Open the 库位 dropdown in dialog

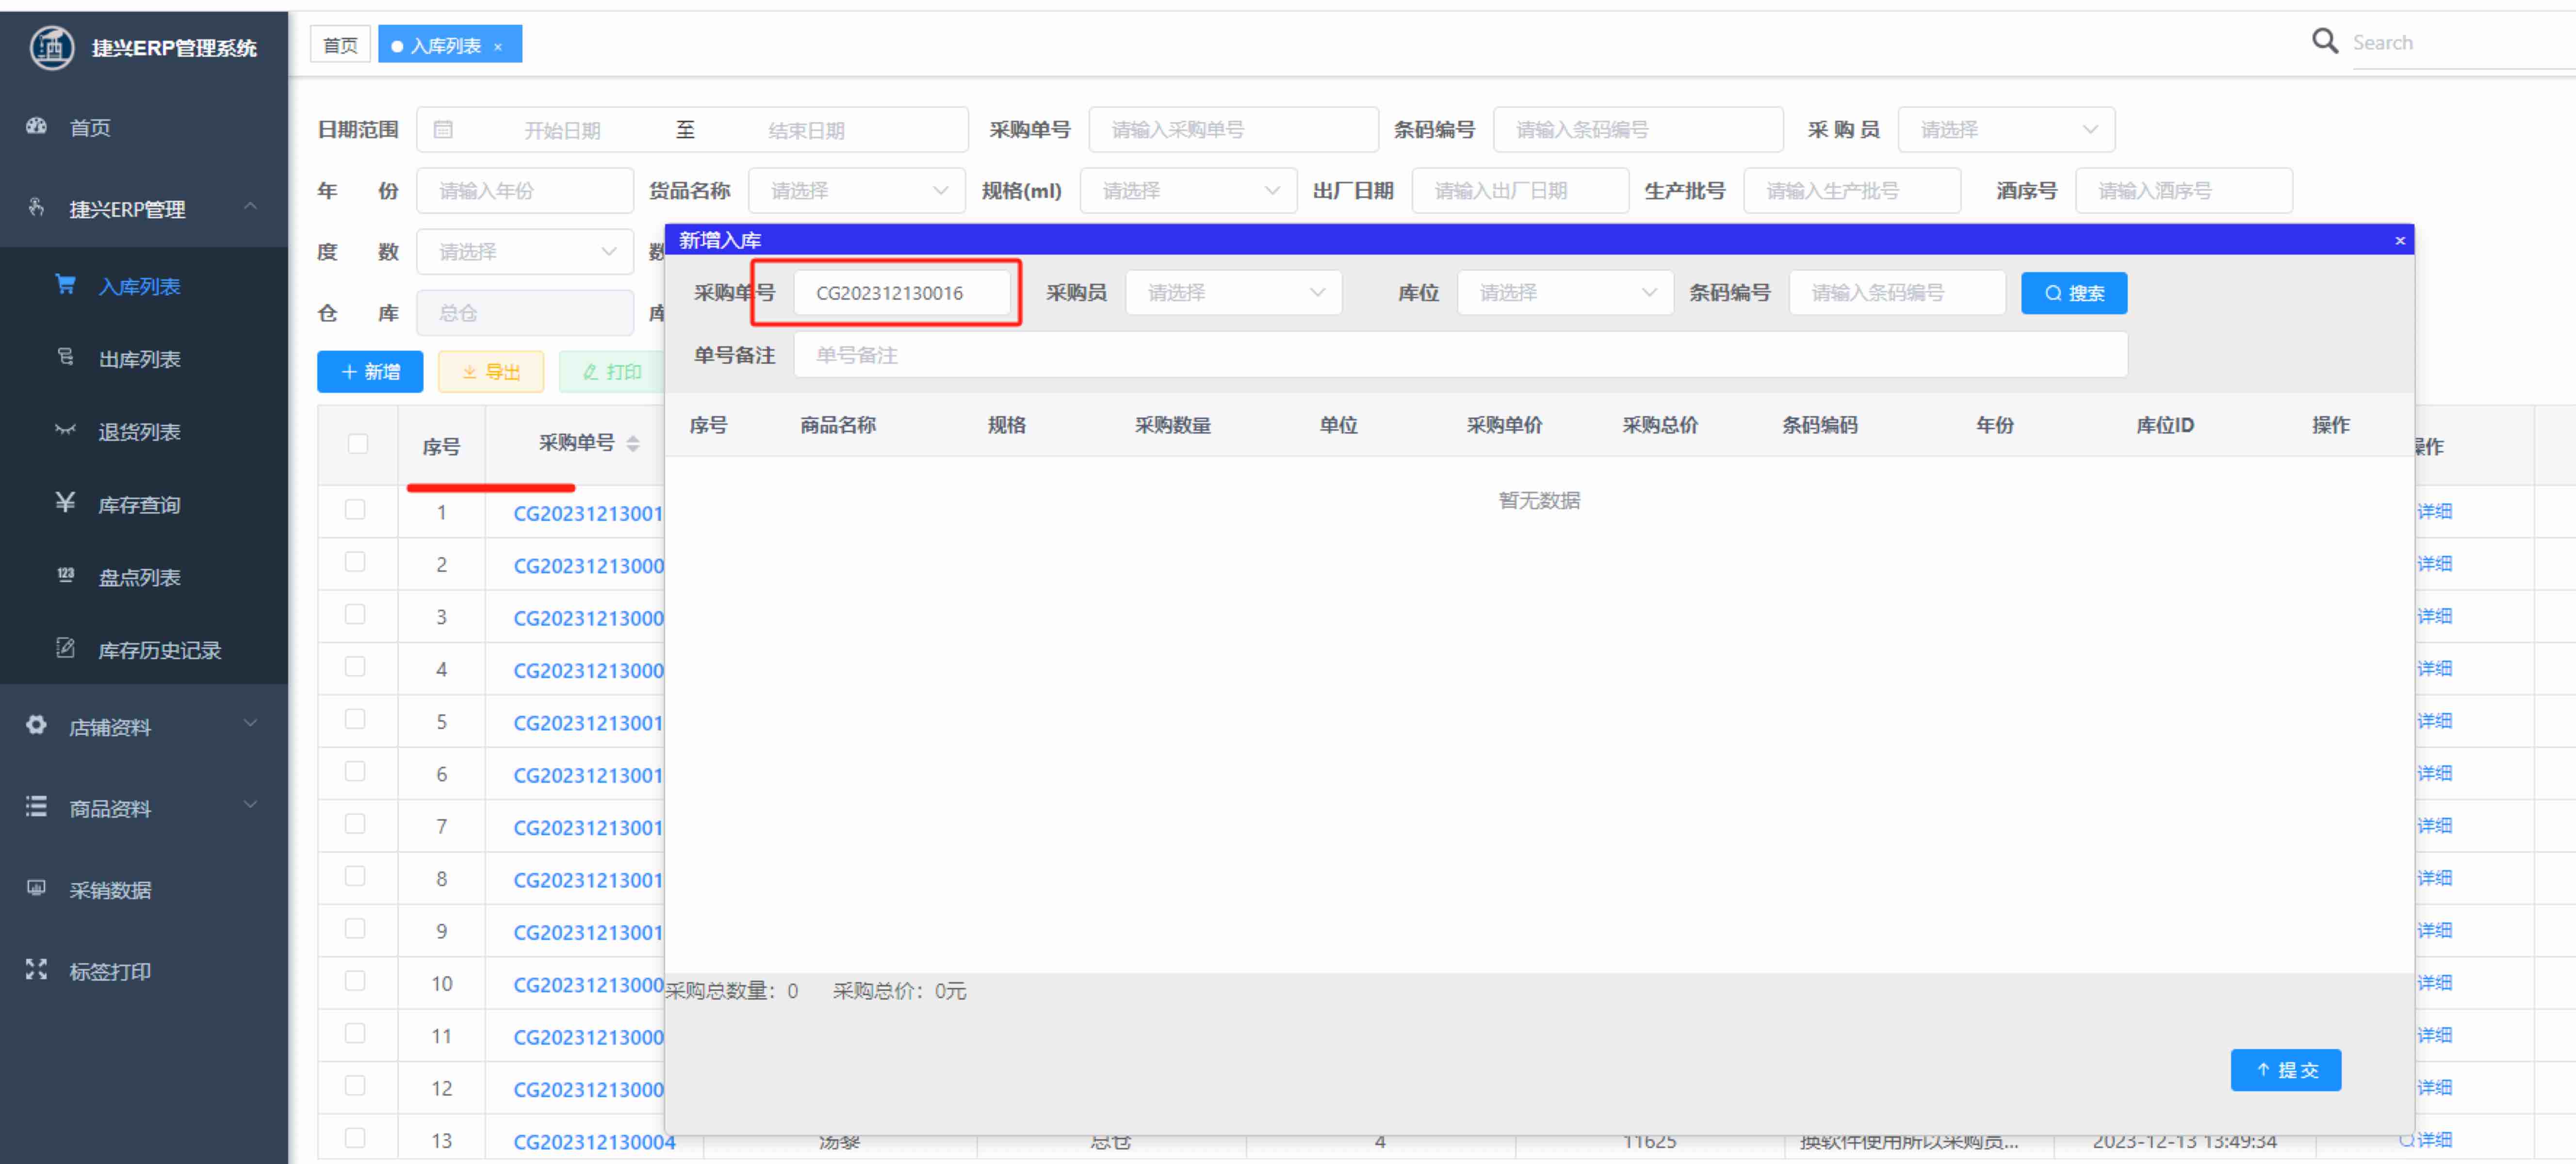point(1565,292)
